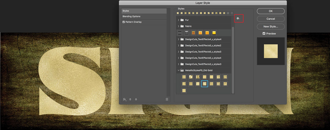Expand the Fabric styles folder
The width and height of the screenshot is (330, 130).
178,26
